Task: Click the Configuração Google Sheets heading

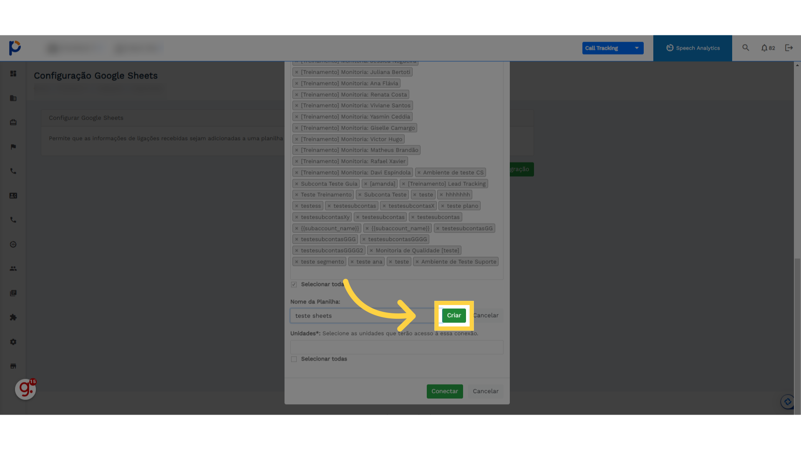Action: coord(96,76)
